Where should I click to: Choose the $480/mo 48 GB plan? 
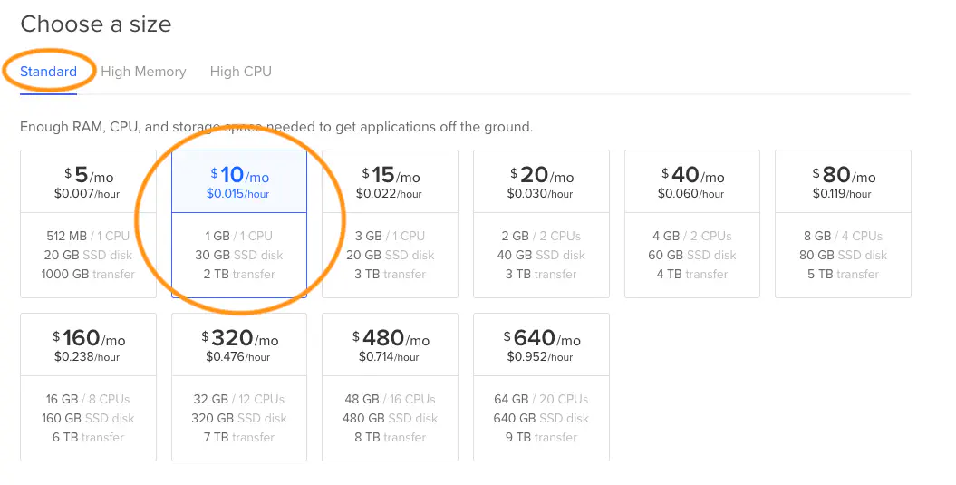click(x=390, y=386)
